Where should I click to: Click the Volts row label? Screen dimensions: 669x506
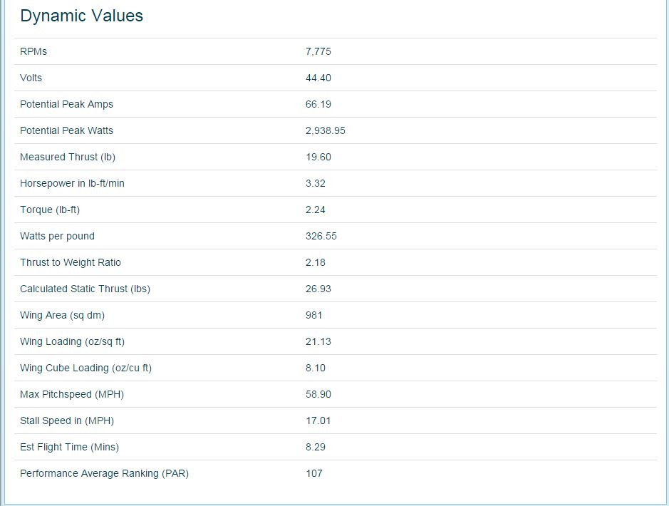pyautogui.click(x=31, y=78)
